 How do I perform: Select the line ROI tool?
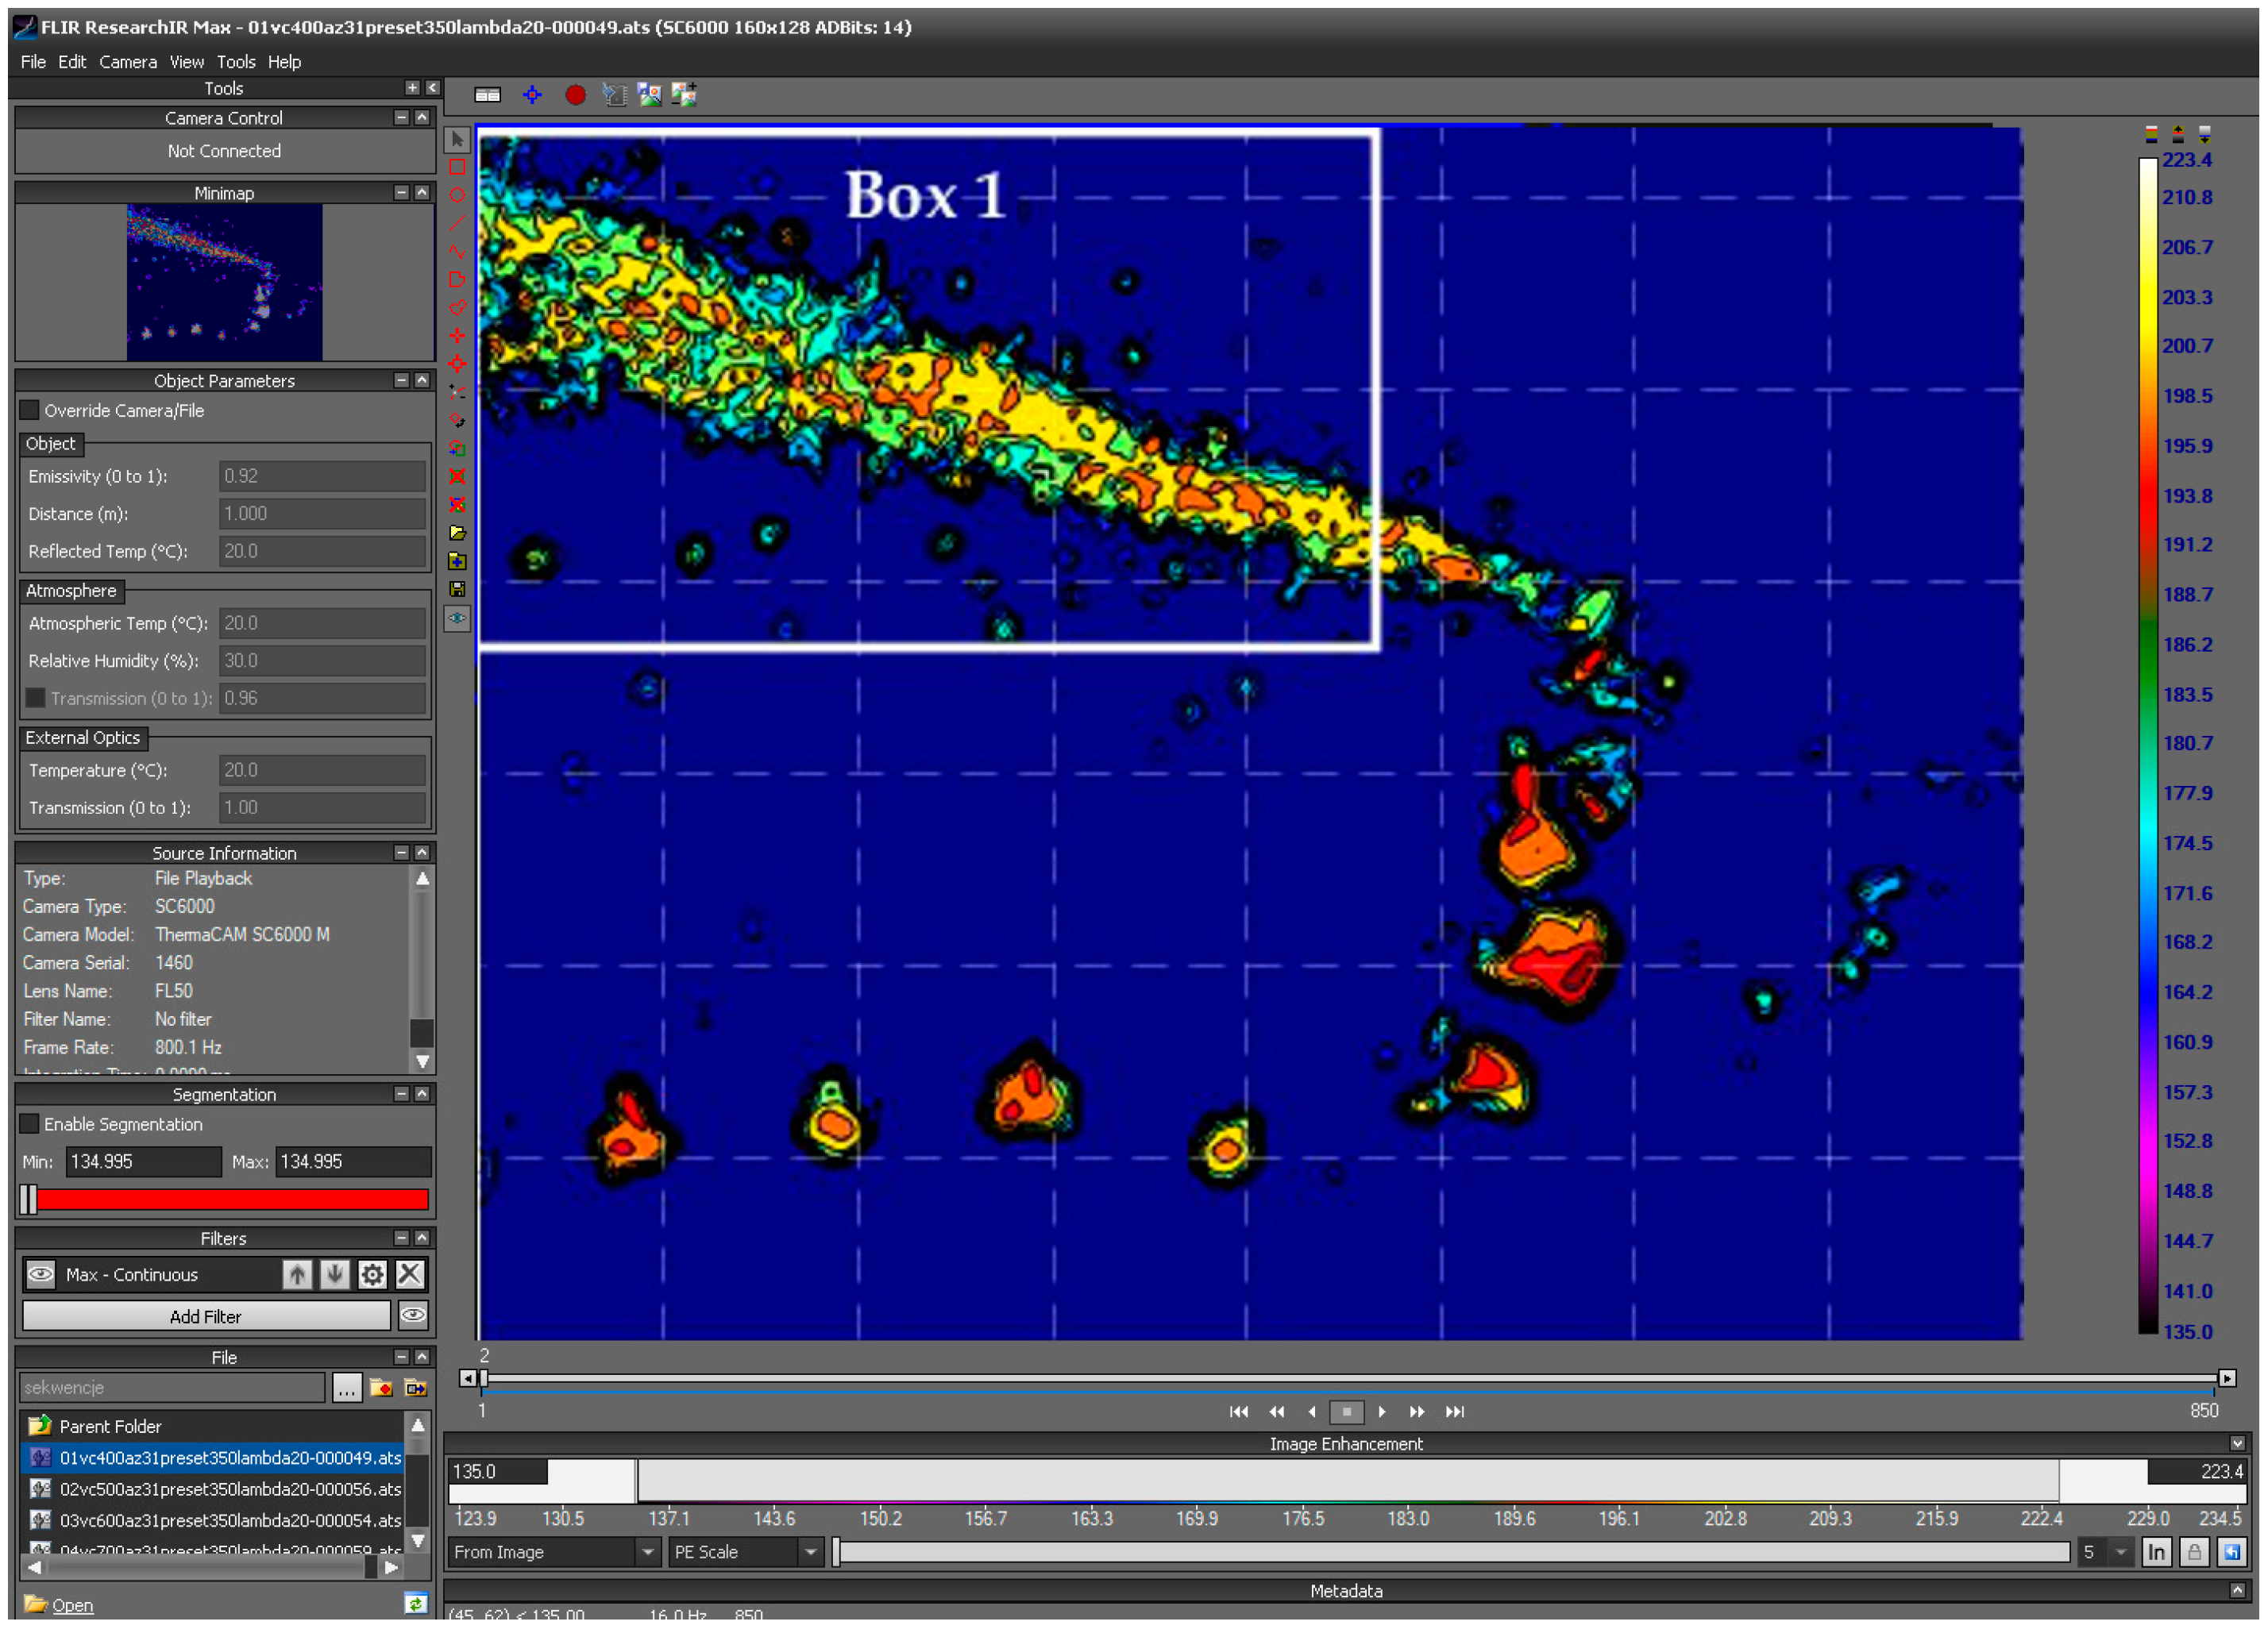pos(457,224)
